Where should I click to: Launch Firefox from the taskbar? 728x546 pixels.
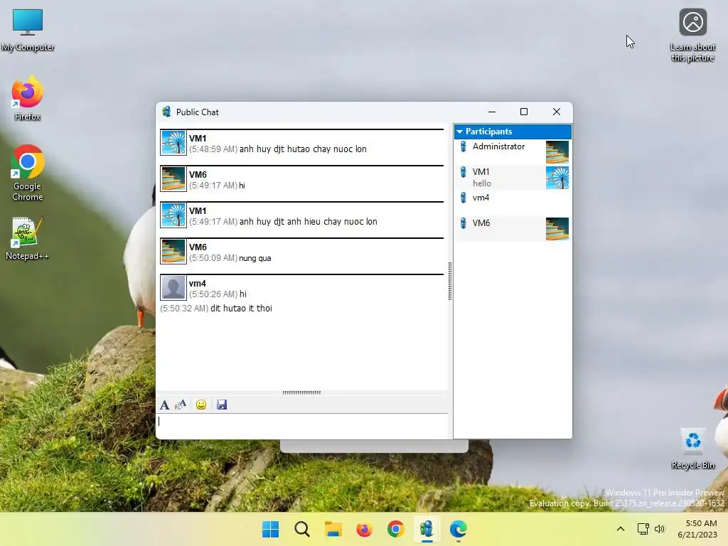tap(365, 529)
